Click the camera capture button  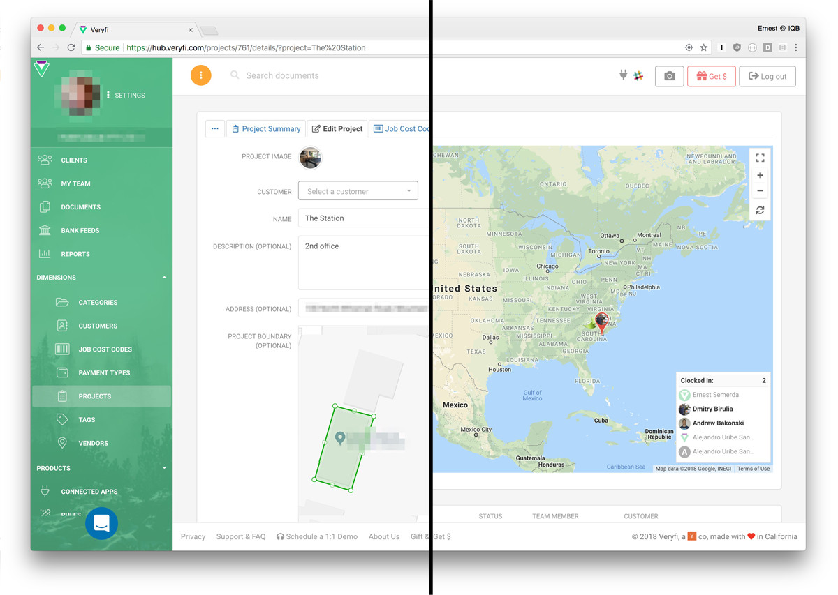(669, 76)
